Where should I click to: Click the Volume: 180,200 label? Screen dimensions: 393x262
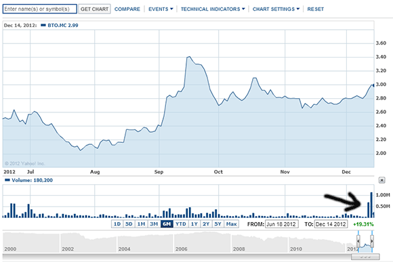coord(32,180)
